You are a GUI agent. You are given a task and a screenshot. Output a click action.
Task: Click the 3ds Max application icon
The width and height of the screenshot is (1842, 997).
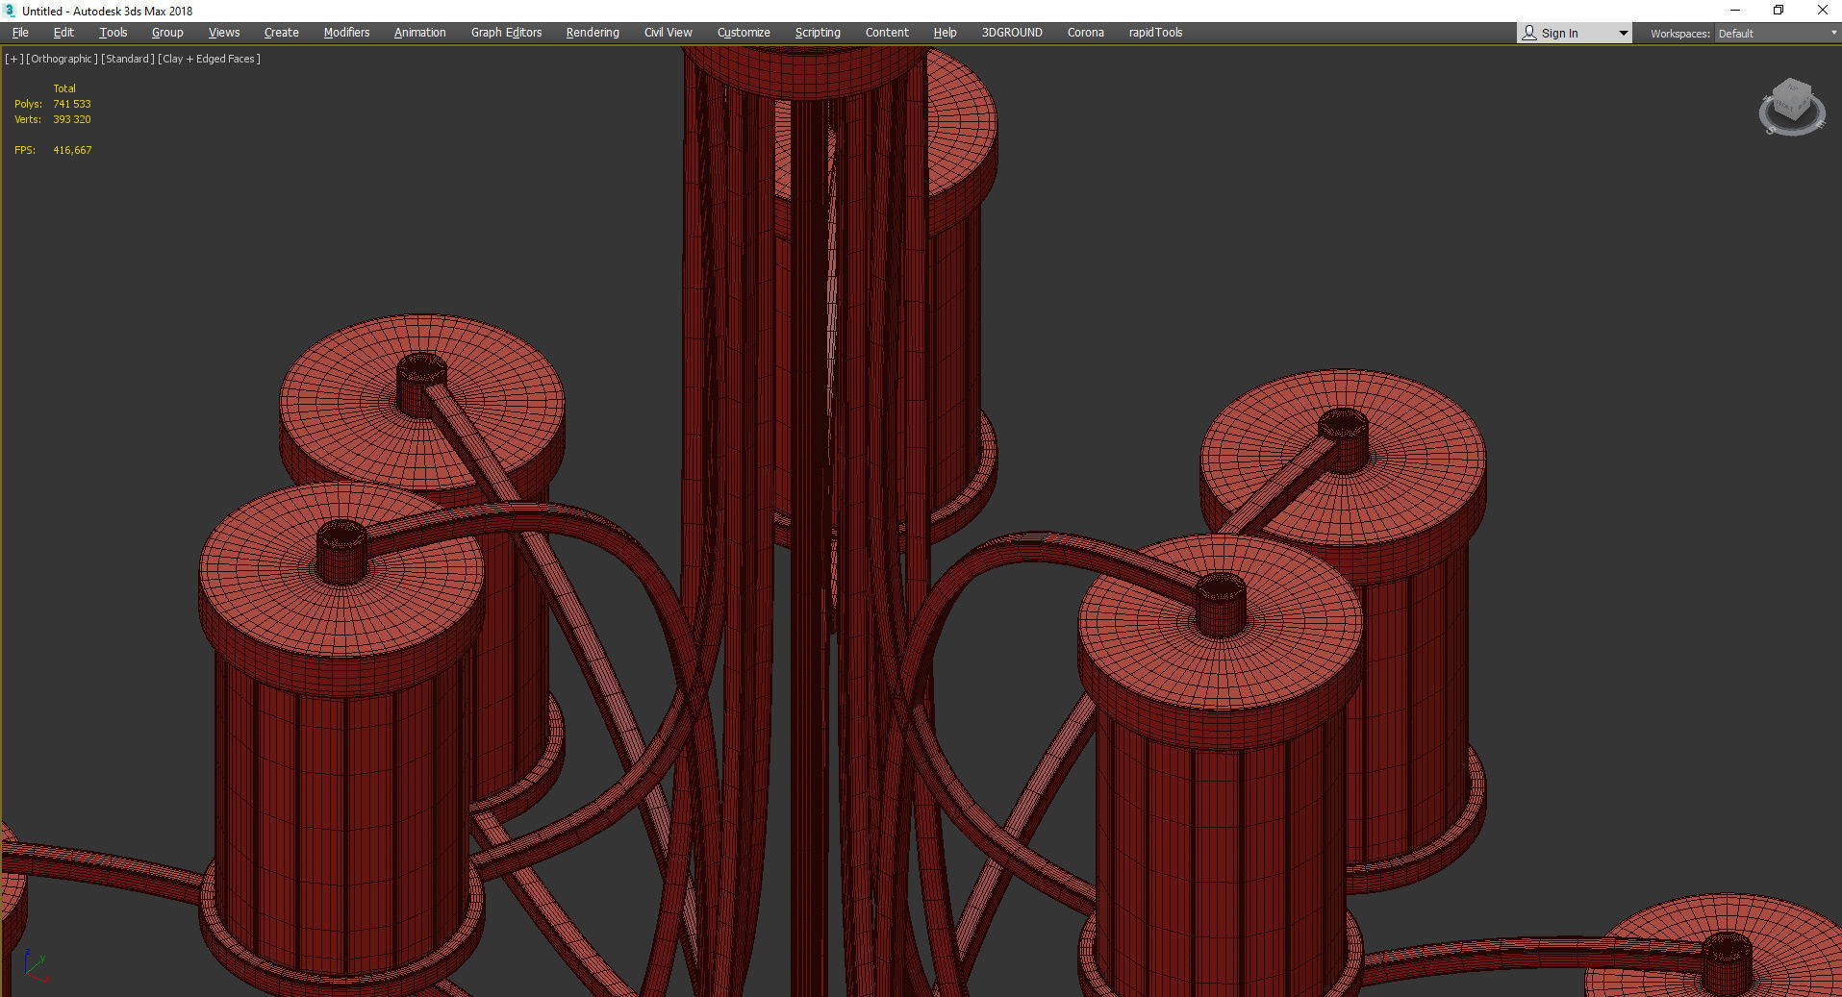(10, 11)
